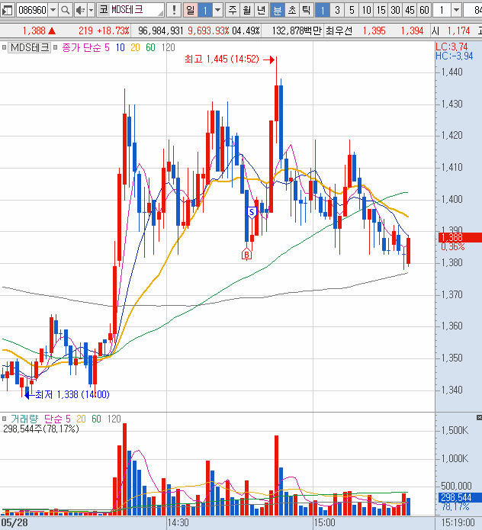
Task: Click the stock code input field 086960
Action: pyautogui.click(x=31, y=10)
